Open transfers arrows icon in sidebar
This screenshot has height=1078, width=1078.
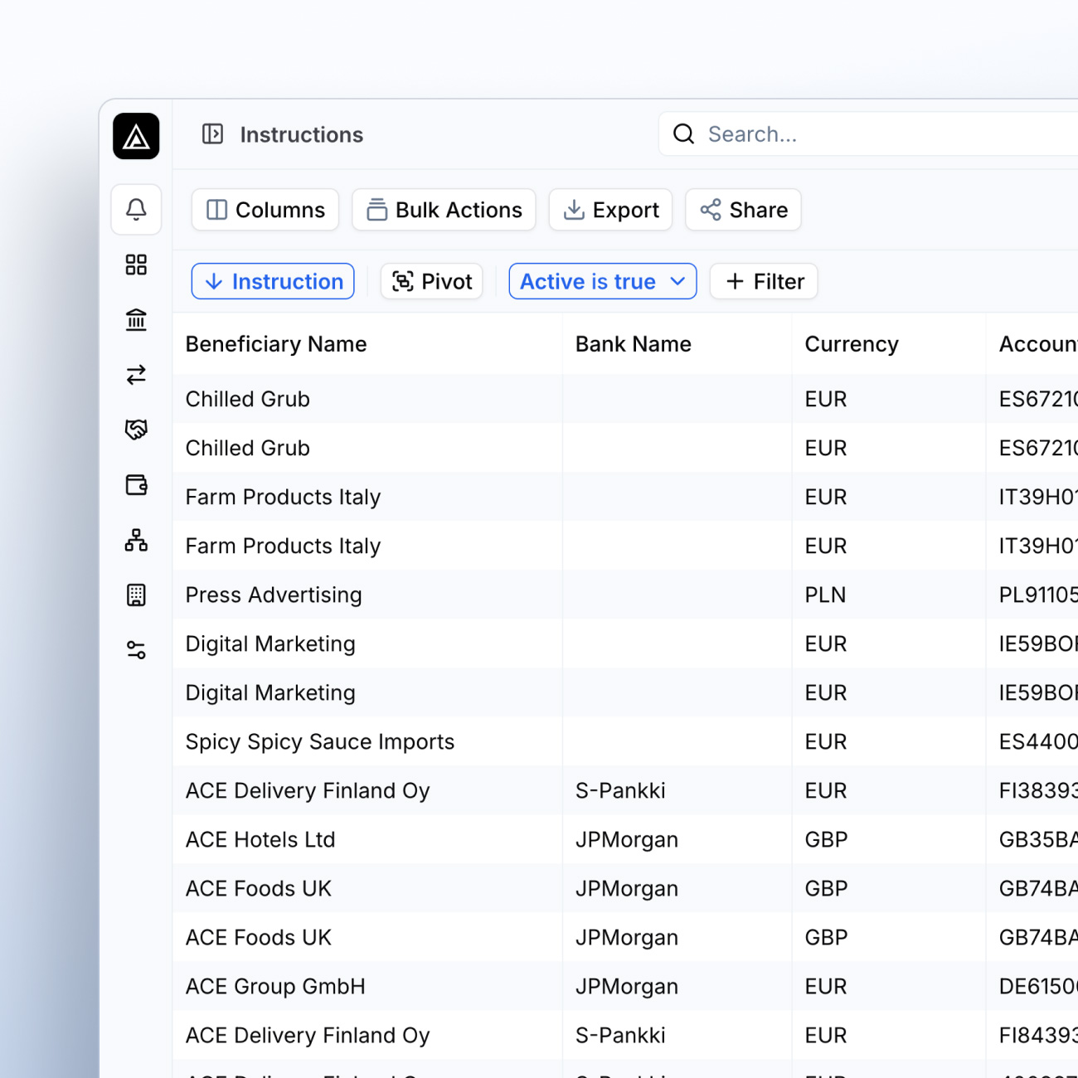136,375
